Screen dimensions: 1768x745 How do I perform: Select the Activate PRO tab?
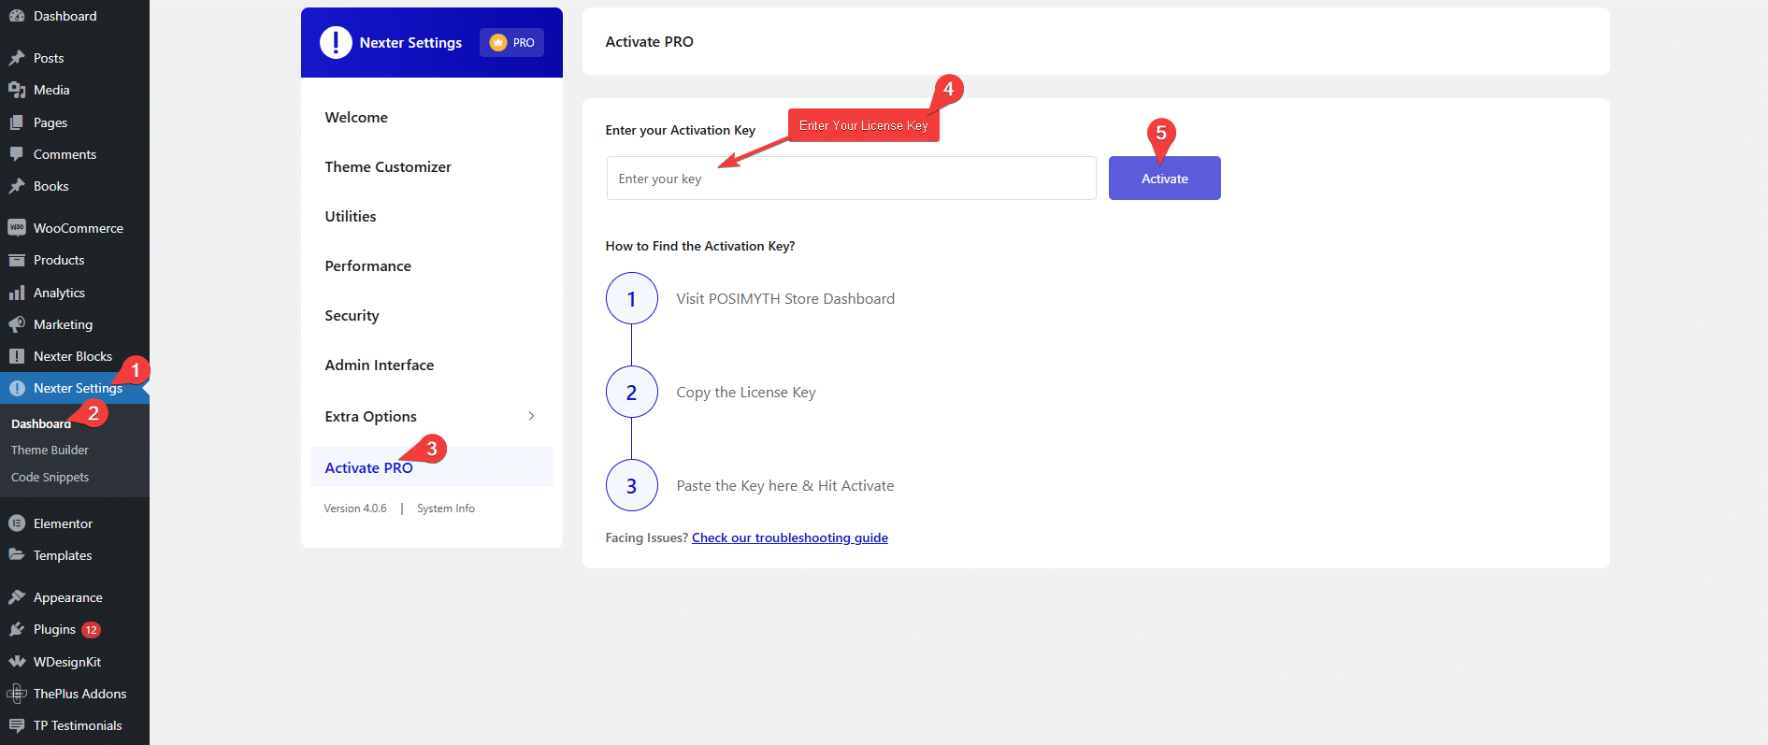[432, 466]
